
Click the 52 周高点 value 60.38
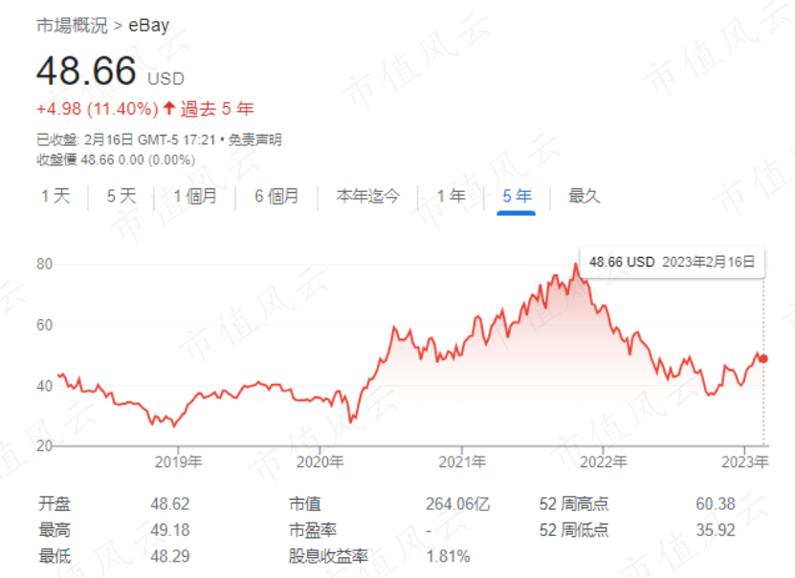point(716,504)
